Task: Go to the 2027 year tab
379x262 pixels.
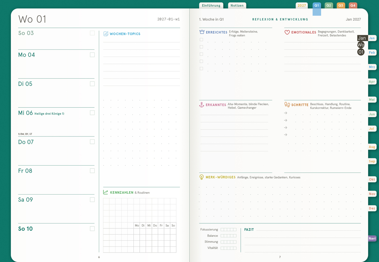Action: pos(302,5)
